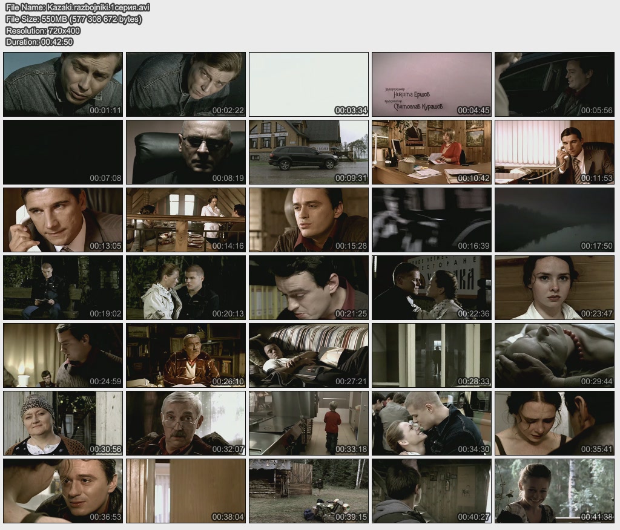Click the red beads frame at 00:29:44
The height and width of the screenshot is (530, 620).
point(555,355)
